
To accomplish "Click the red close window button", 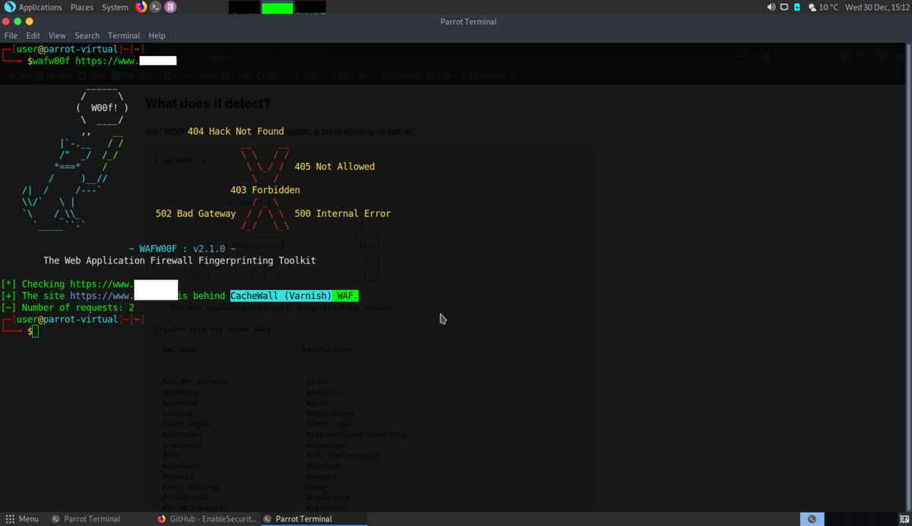I will [7, 21].
